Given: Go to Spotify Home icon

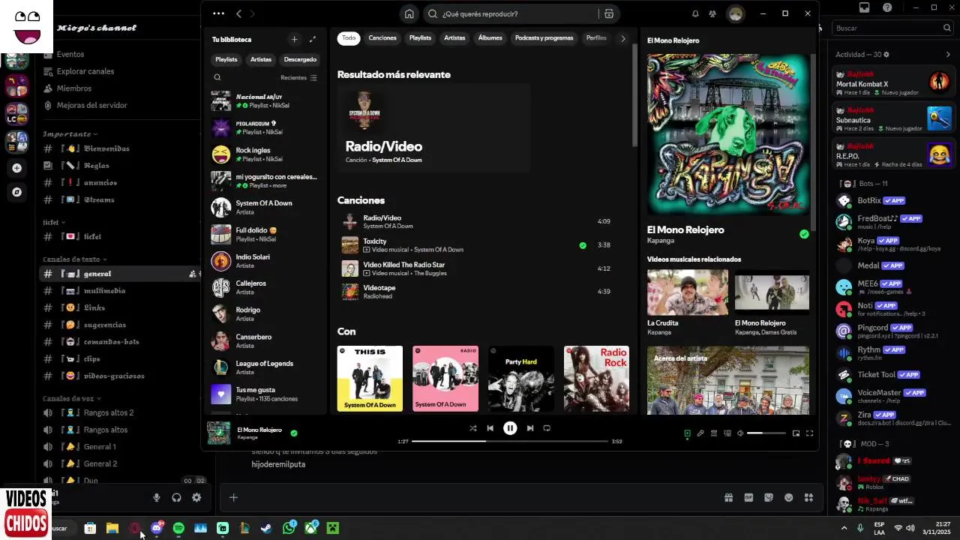Looking at the screenshot, I should (409, 13).
